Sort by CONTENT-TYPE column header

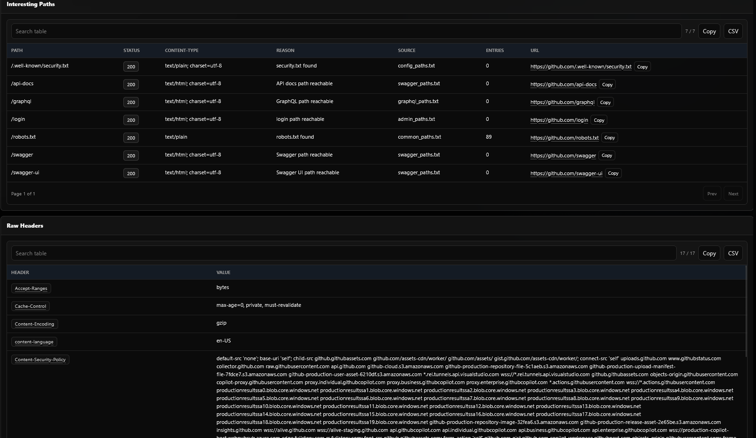pyautogui.click(x=181, y=51)
